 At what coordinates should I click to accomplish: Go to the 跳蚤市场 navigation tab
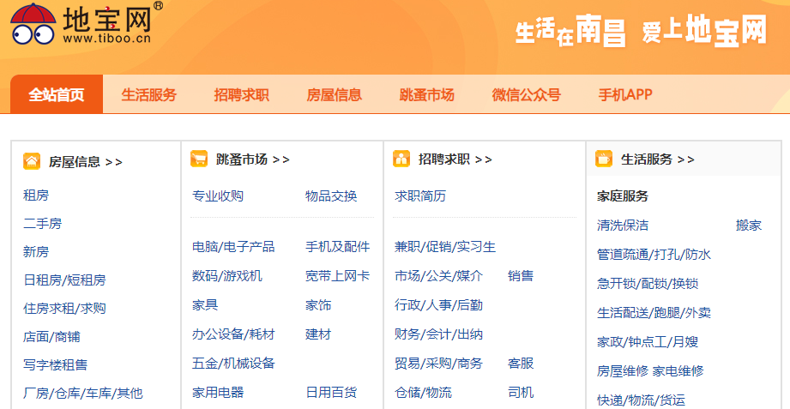pos(427,94)
